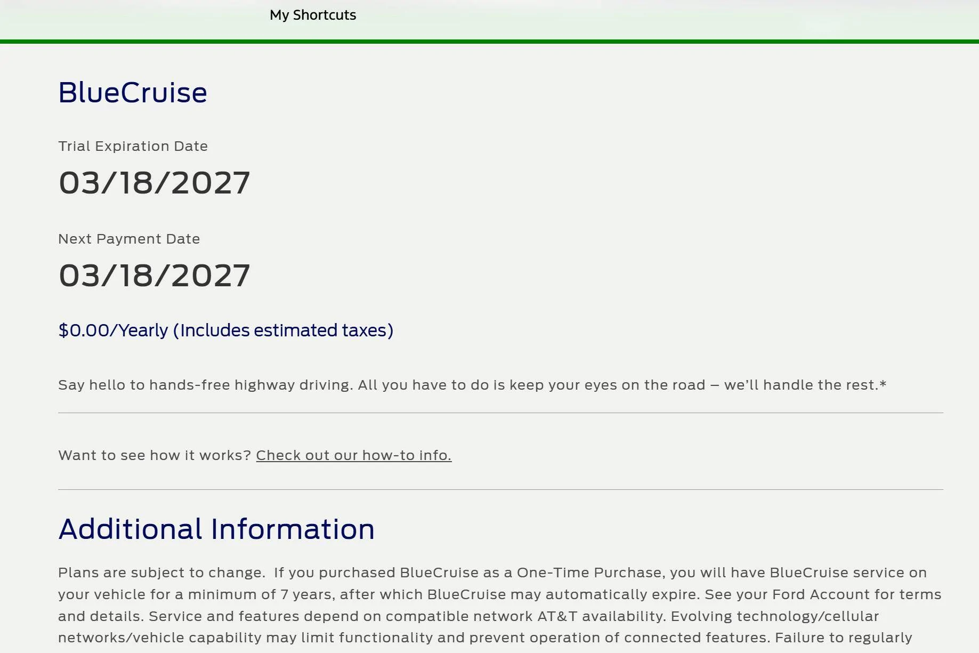Click the $0.00/Yearly price text
Image resolution: width=979 pixels, height=653 pixels.
(x=226, y=330)
